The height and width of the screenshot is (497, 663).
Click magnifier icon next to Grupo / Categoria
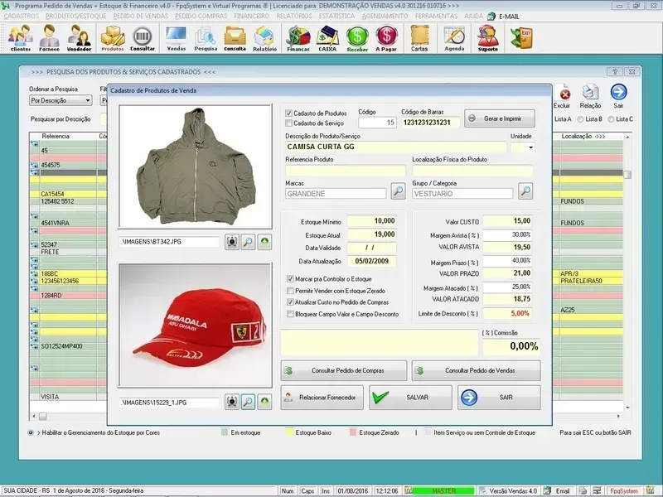tap(525, 192)
